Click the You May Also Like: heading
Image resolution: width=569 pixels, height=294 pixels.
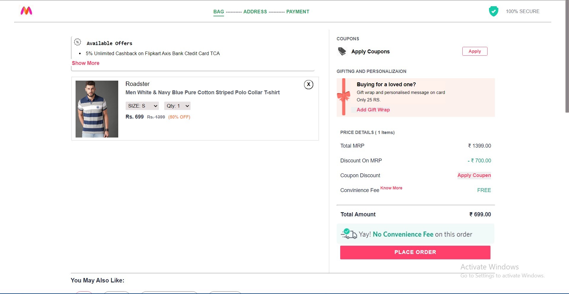coord(98,280)
